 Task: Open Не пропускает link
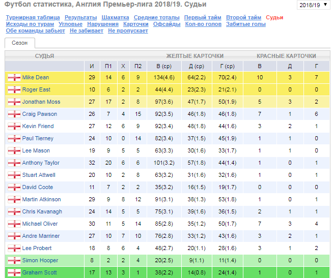128,30
